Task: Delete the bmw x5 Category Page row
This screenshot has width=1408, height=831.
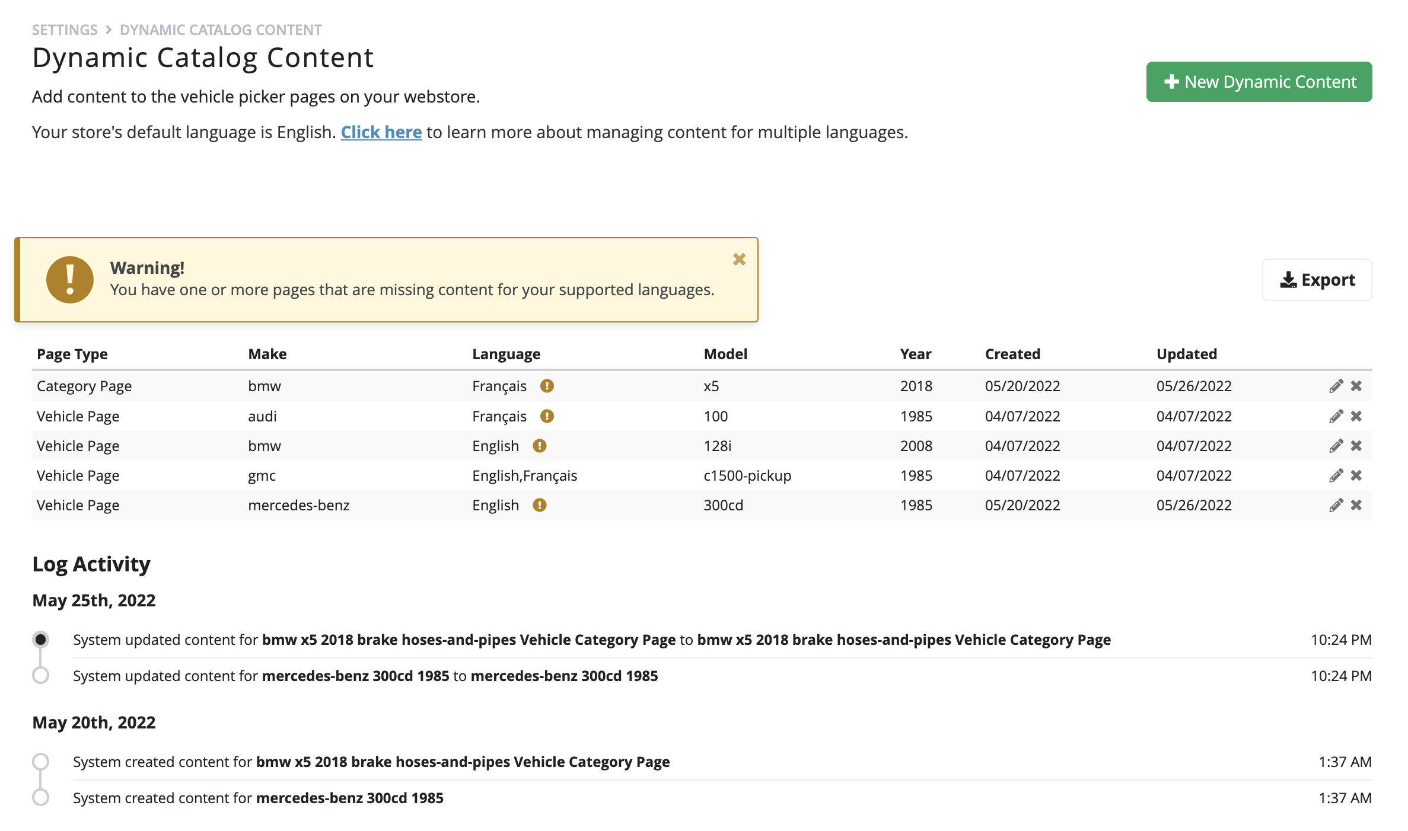Action: tap(1356, 386)
